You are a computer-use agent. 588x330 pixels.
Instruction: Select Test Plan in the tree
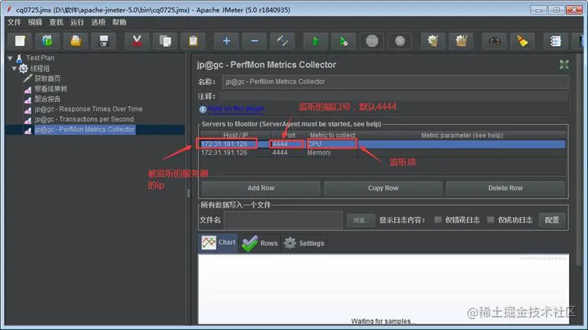coord(40,58)
